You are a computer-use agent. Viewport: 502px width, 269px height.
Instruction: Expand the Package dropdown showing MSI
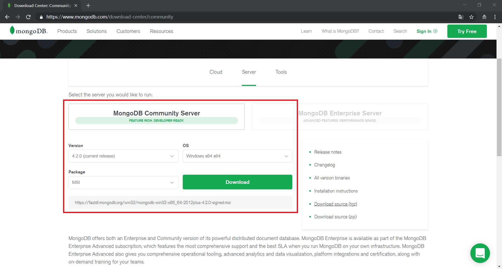123,183
